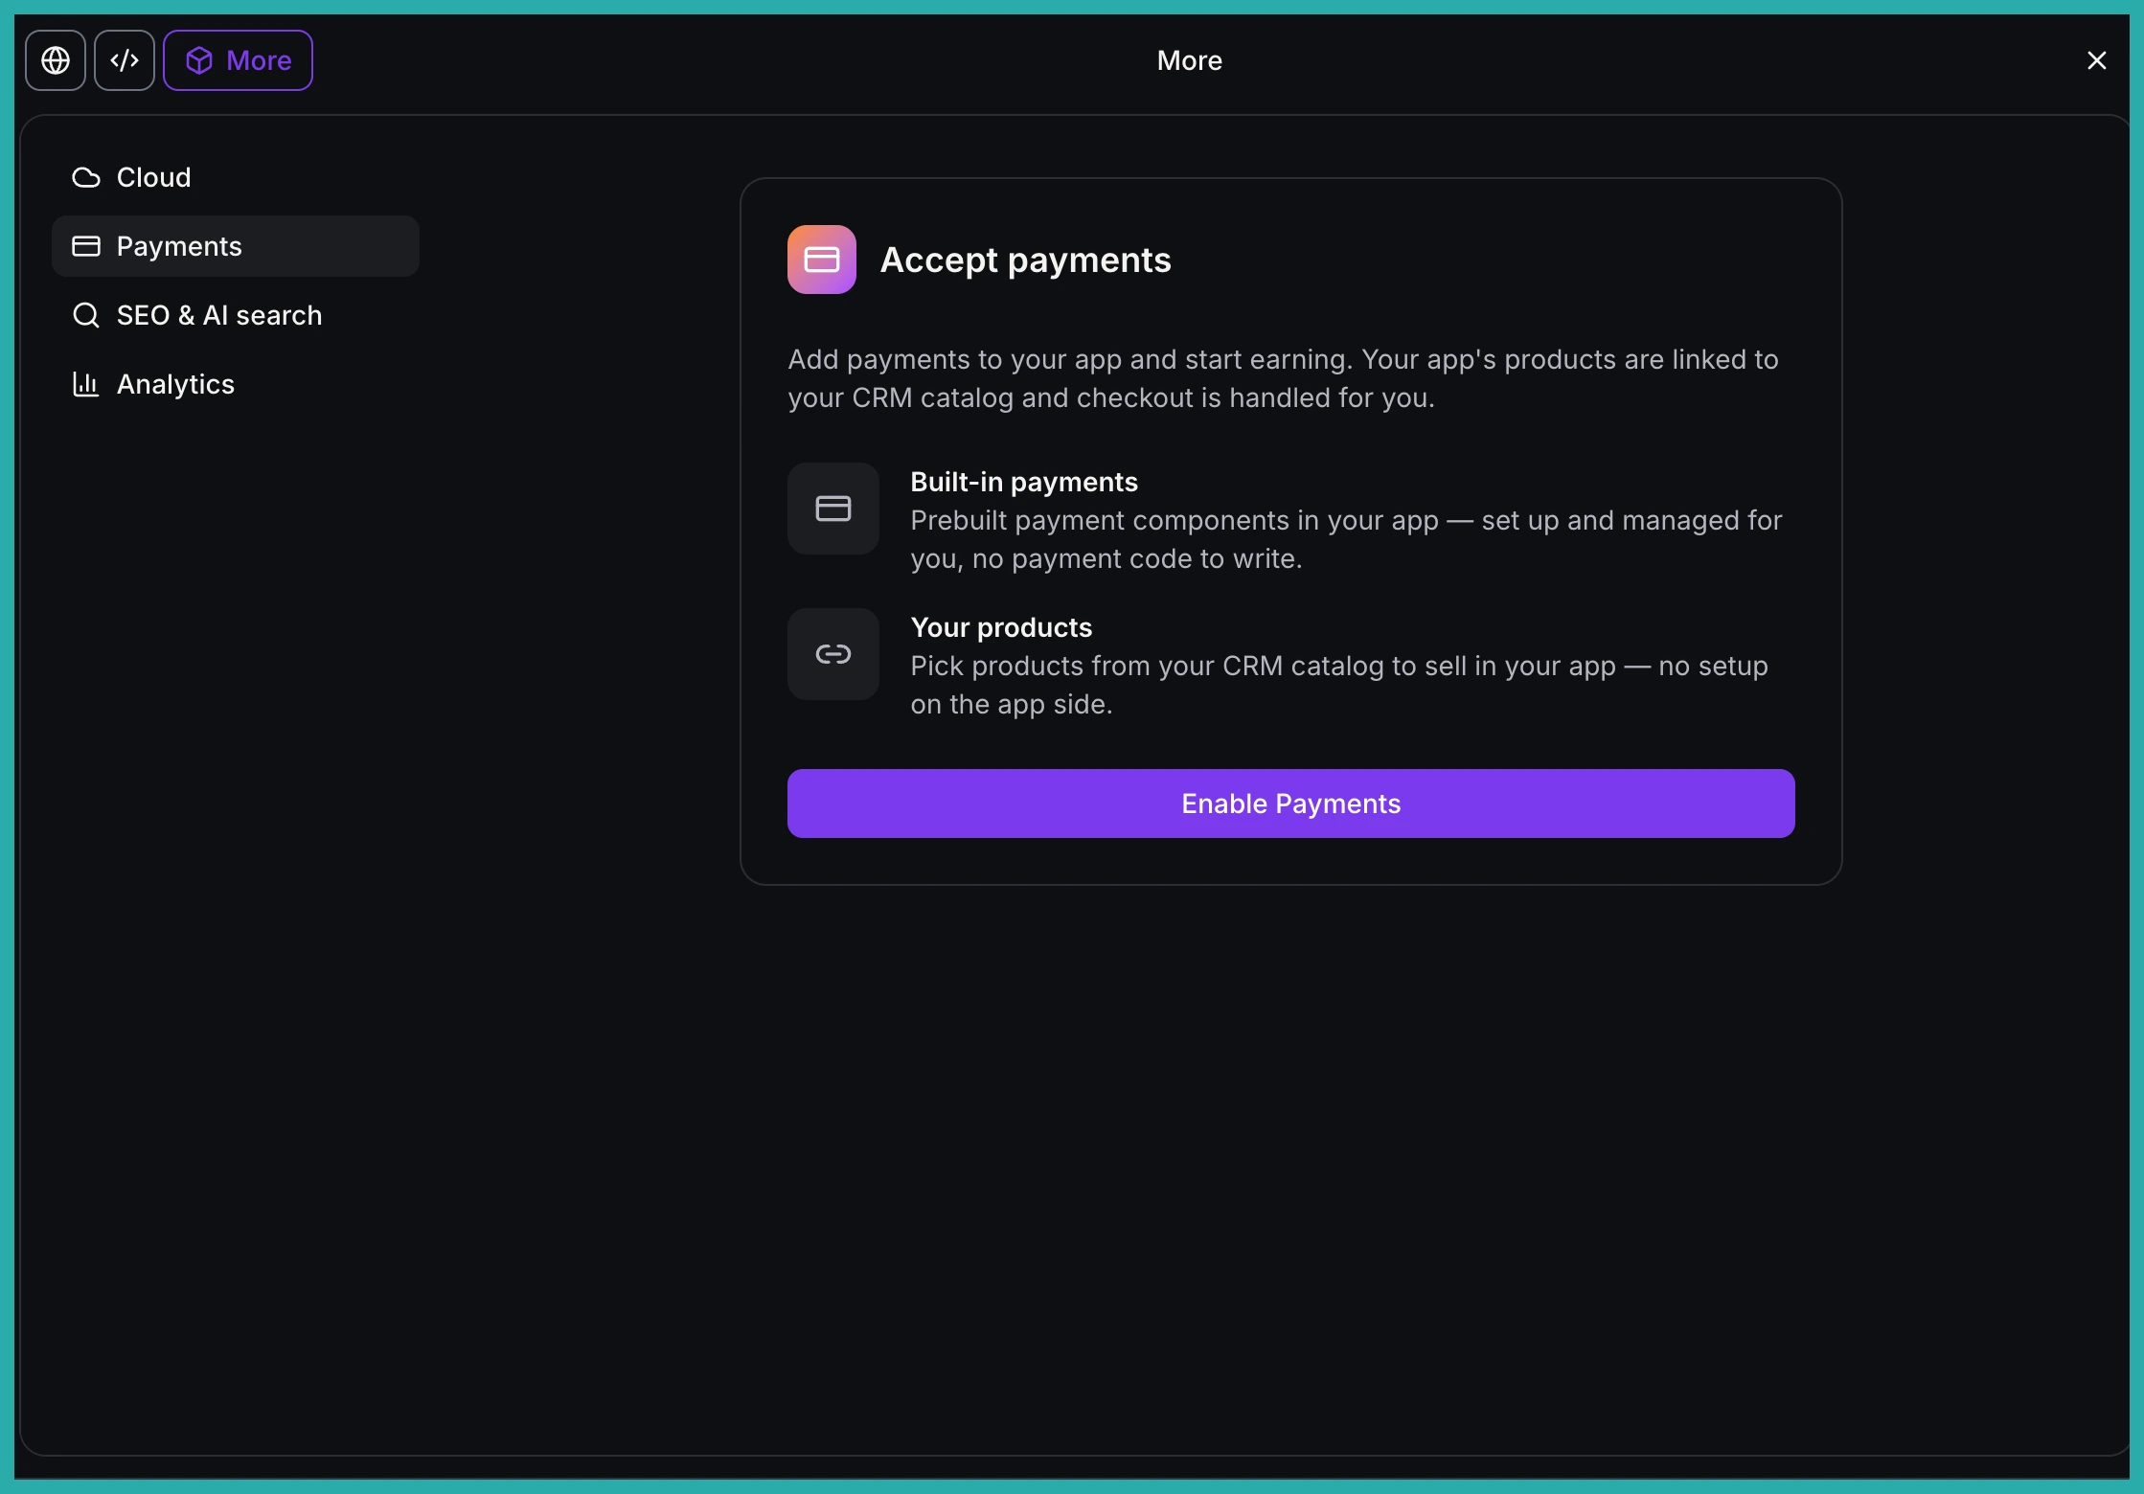Select Payments in the sidebar
This screenshot has width=2144, height=1494.
[236, 246]
